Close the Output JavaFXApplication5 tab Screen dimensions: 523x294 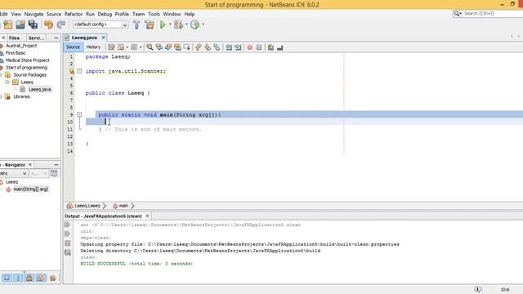(x=147, y=216)
